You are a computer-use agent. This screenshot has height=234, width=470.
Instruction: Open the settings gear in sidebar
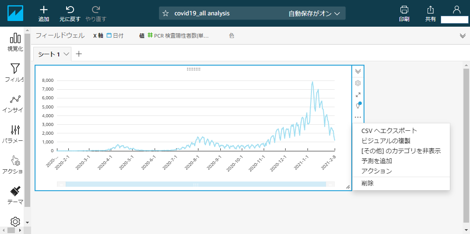15,222
